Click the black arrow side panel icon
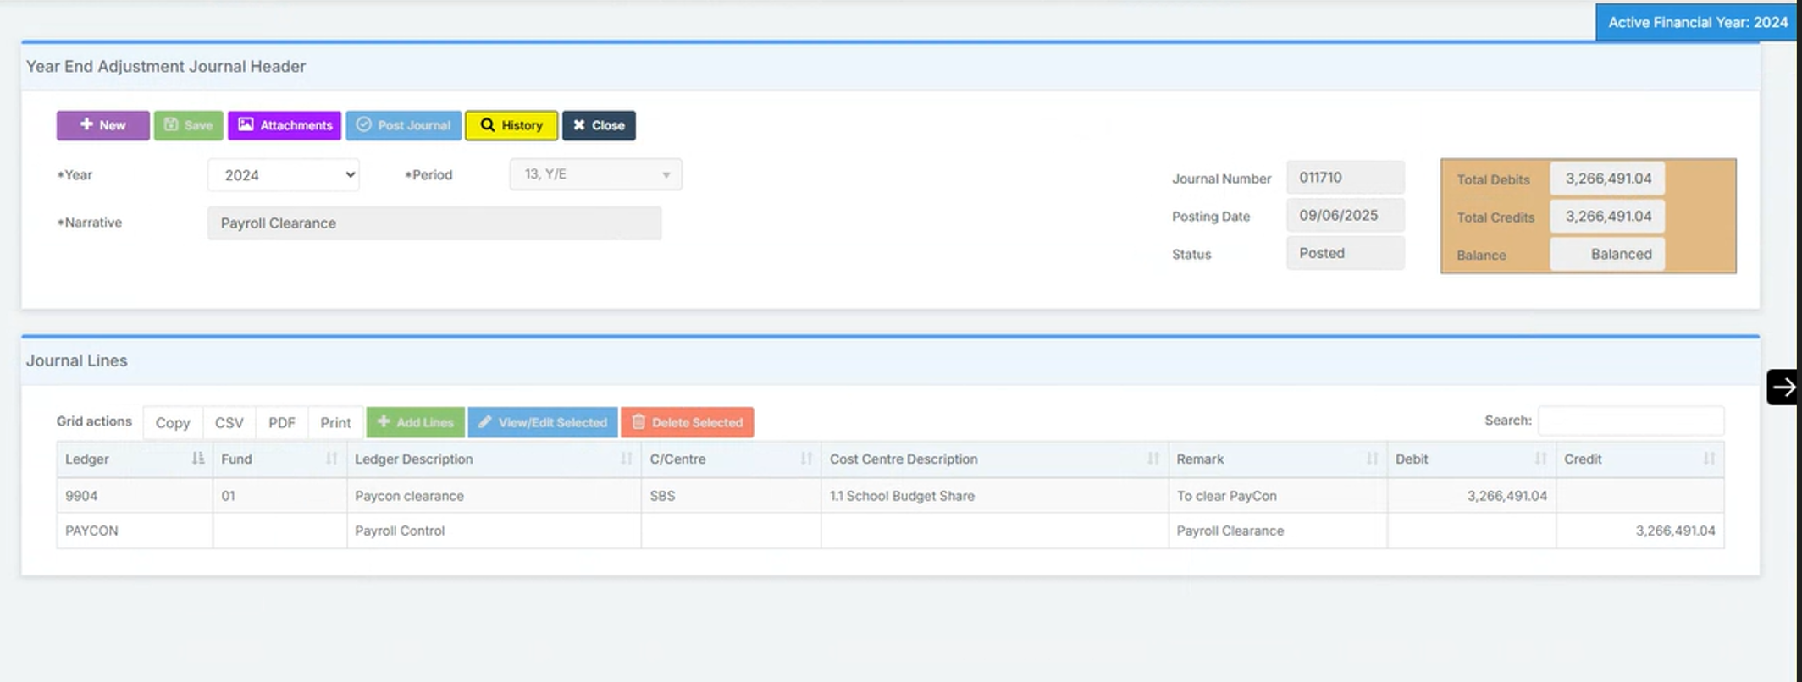1802x682 pixels. coord(1783,388)
